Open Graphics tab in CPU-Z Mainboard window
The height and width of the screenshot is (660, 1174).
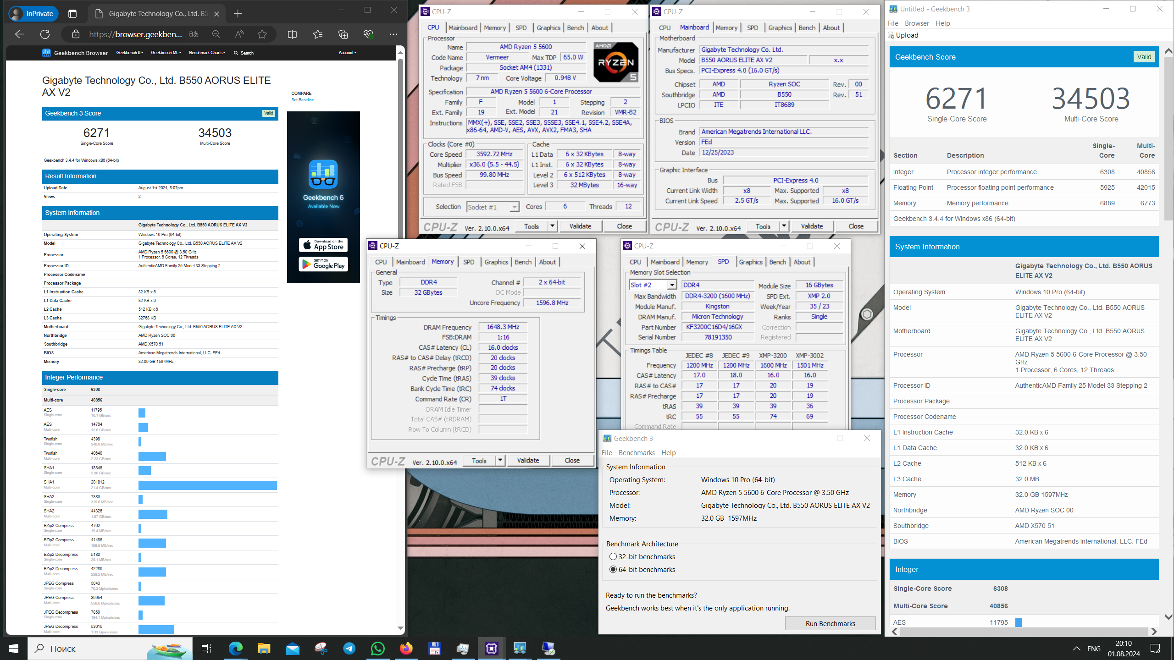[x=780, y=27]
